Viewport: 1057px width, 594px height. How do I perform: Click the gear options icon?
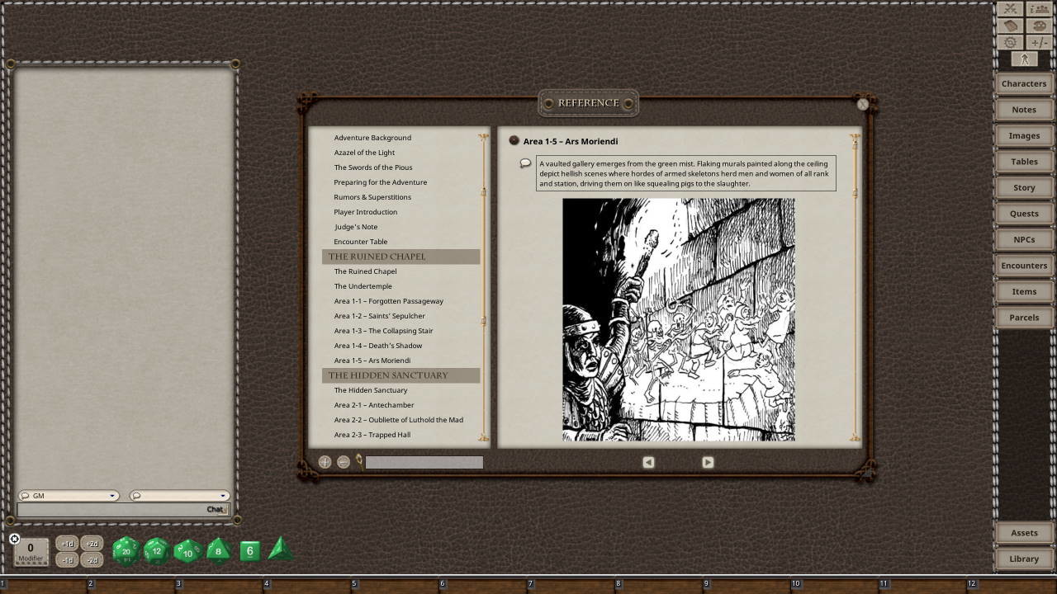(1009, 41)
